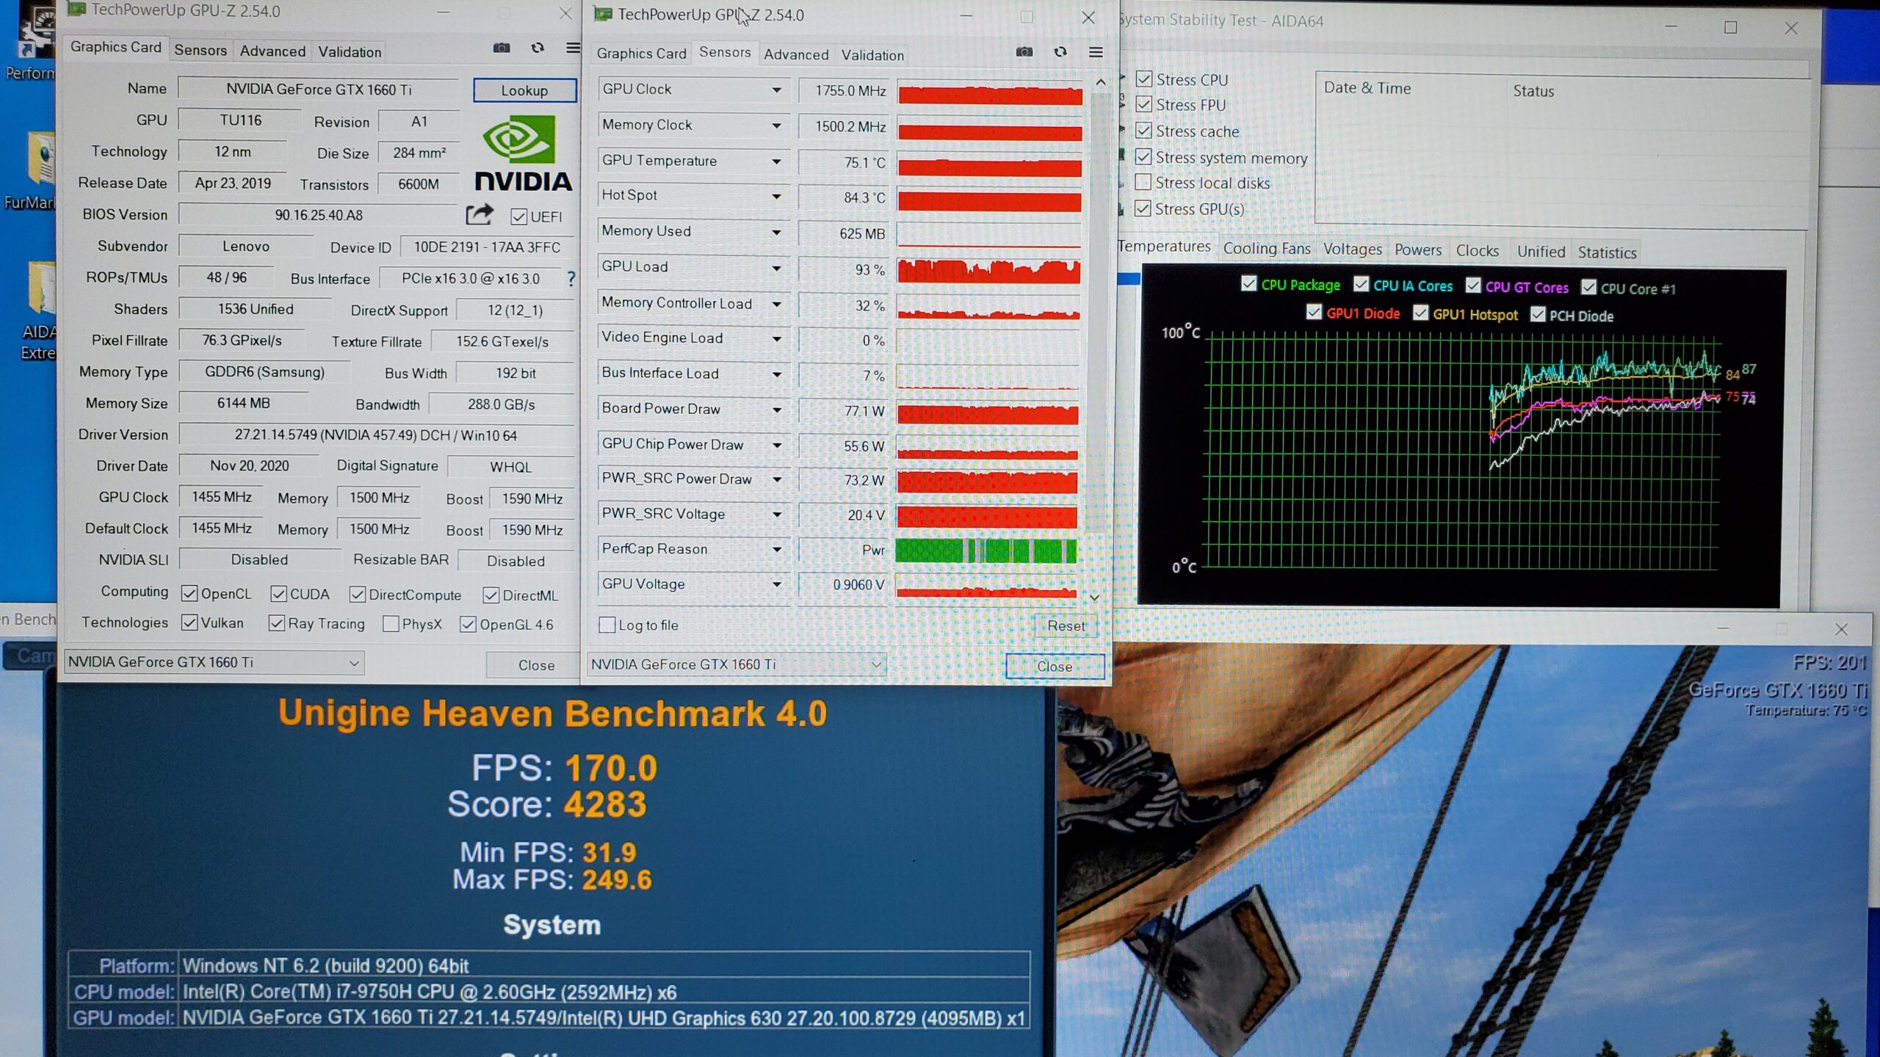Open the Advanced tab in Sensors window
The width and height of the screenshot is (1880, 1057).
(795, 54)
